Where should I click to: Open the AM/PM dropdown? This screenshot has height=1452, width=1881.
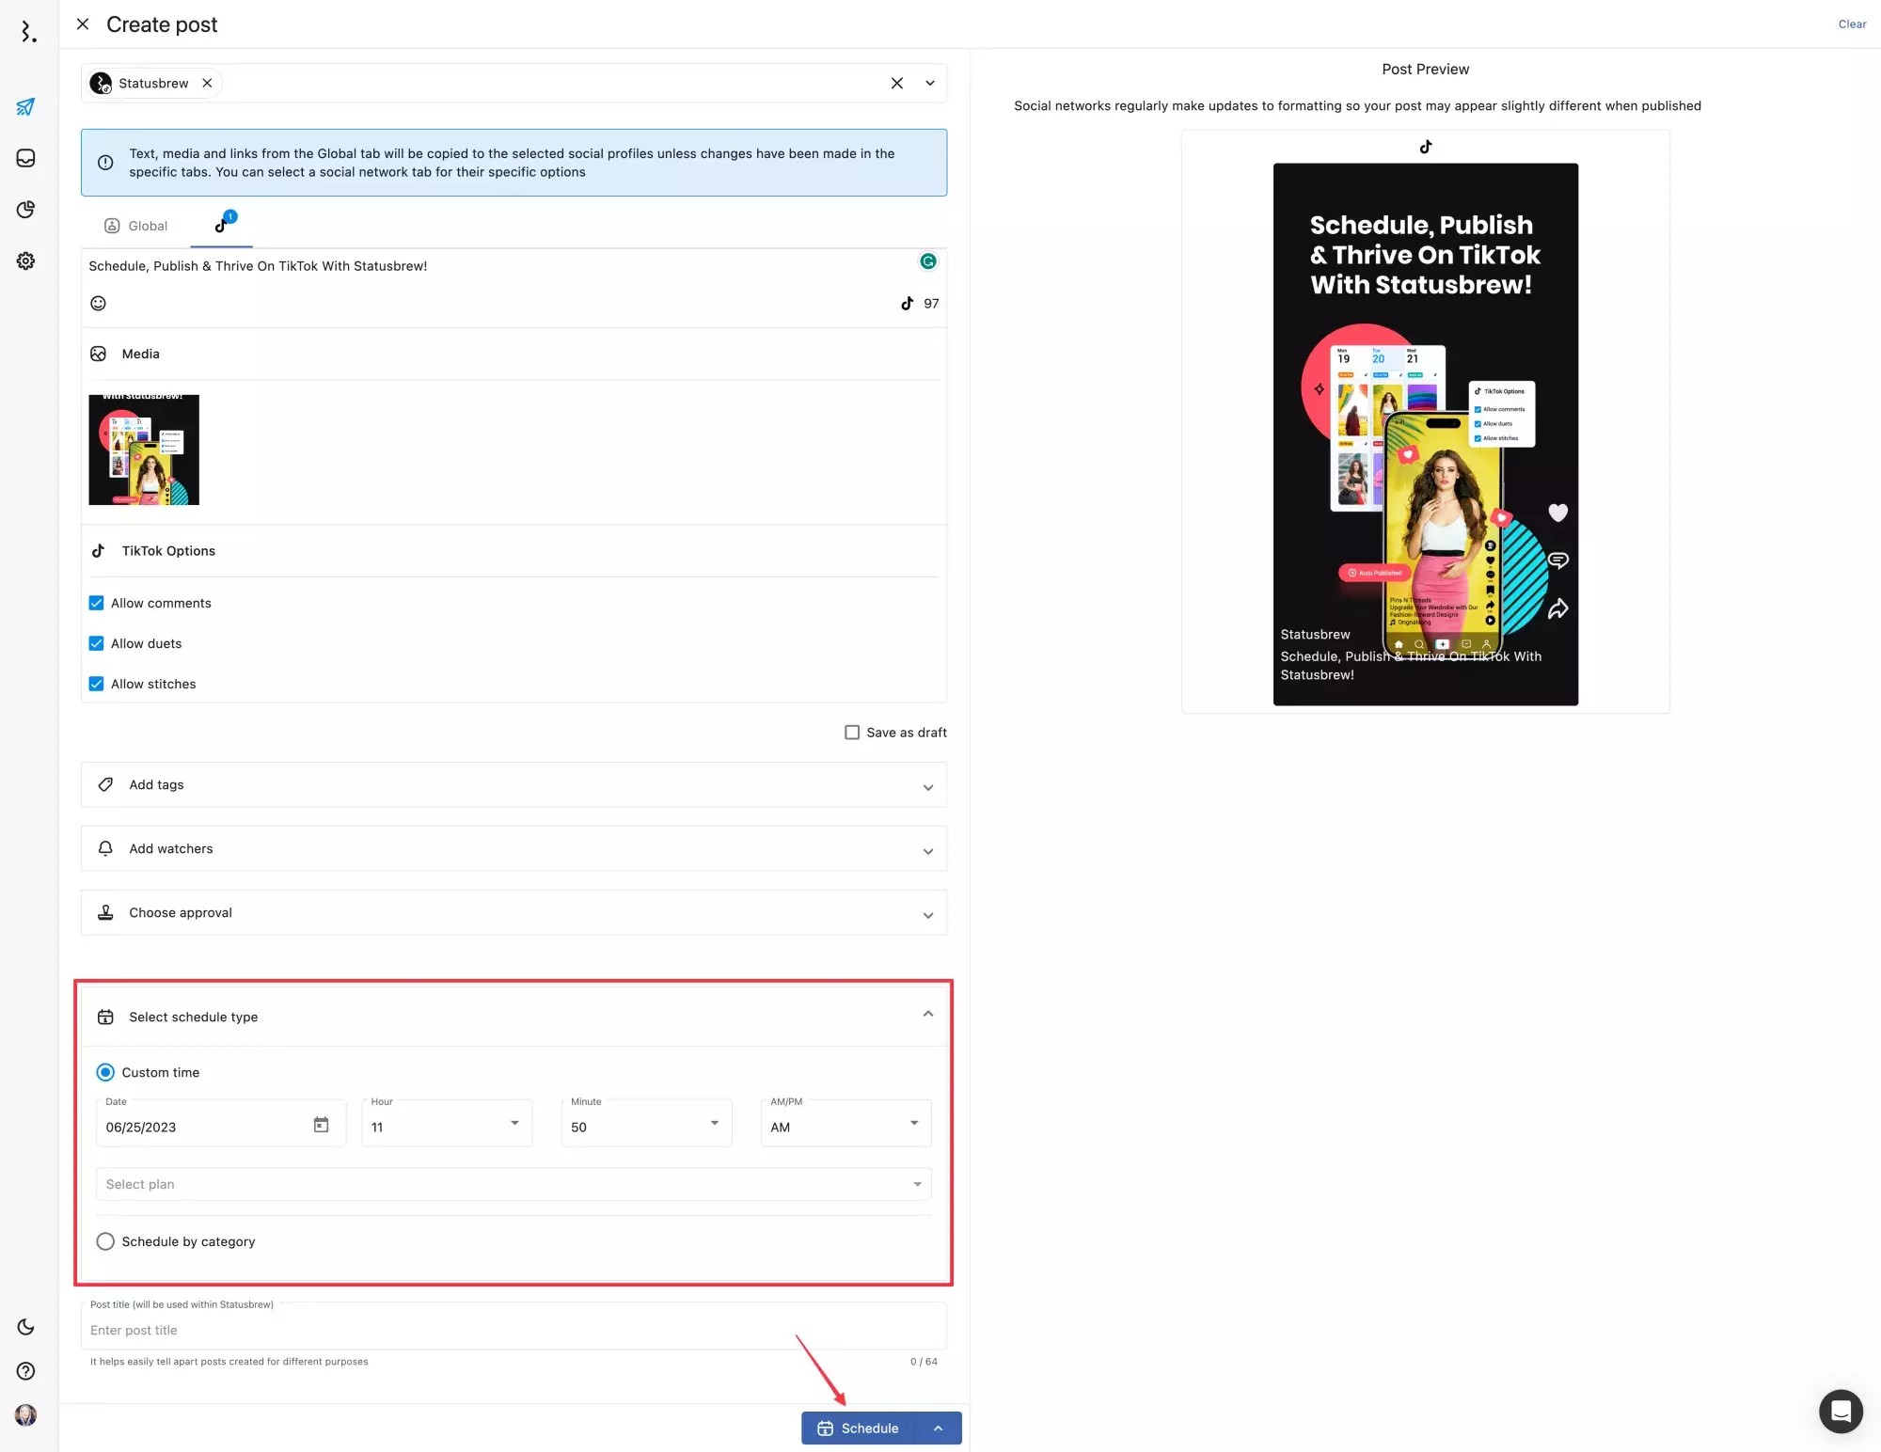(846, 1125)
